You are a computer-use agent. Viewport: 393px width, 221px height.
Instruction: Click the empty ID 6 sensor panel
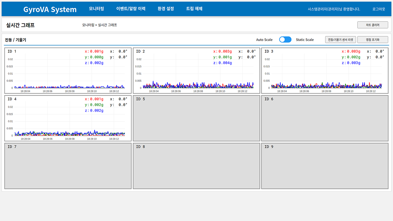click(325, 118)
